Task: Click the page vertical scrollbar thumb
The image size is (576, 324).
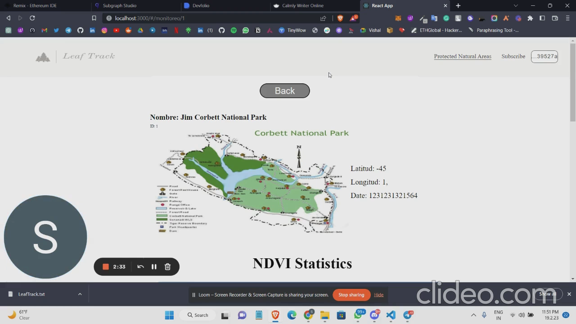Action: [x=572, y=82]
